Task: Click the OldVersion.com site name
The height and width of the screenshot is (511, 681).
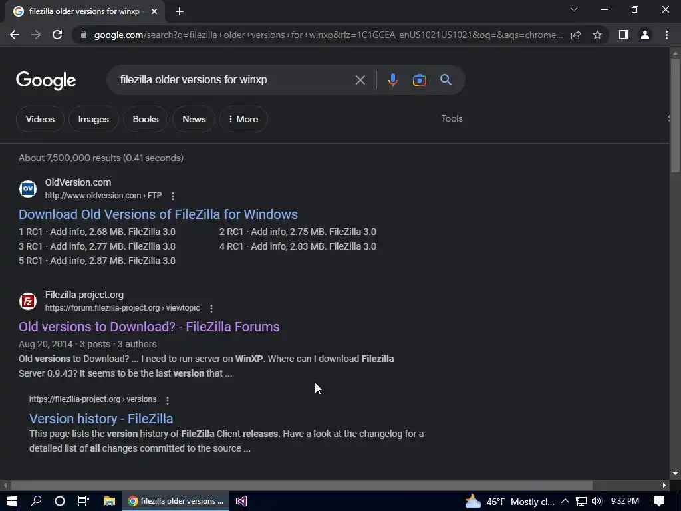Action: tap(78, 182)
